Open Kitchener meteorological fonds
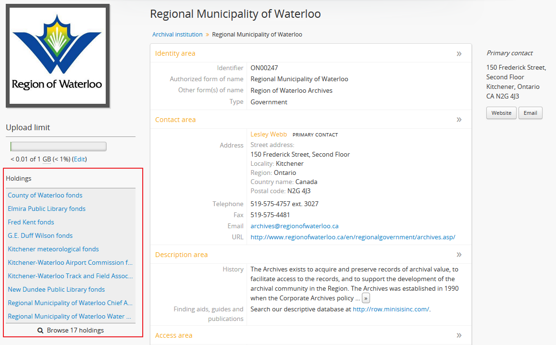Image resolution: width=556 pixels, height=345 pixels. [53, 249]
